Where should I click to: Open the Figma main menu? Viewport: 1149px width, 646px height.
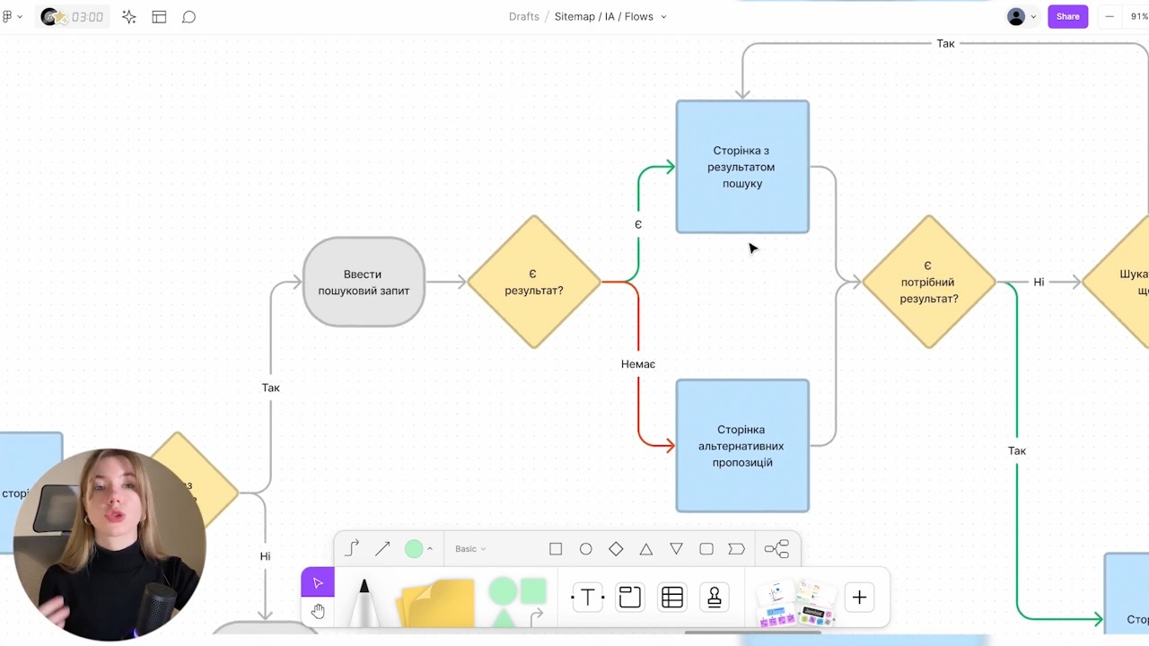(11, 17)
